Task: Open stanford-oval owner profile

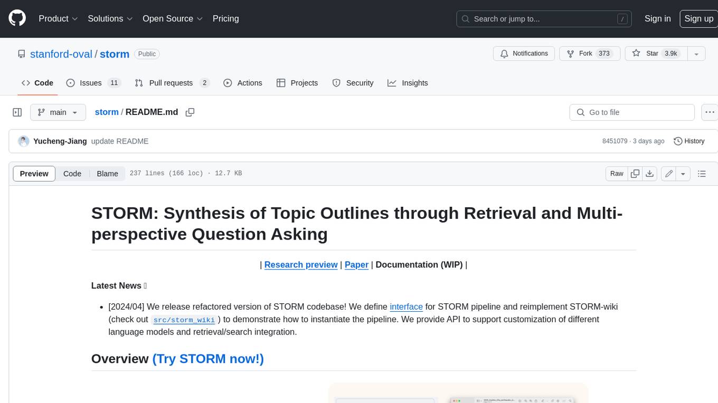Action: pyautogui.click(x=61, y=54)
